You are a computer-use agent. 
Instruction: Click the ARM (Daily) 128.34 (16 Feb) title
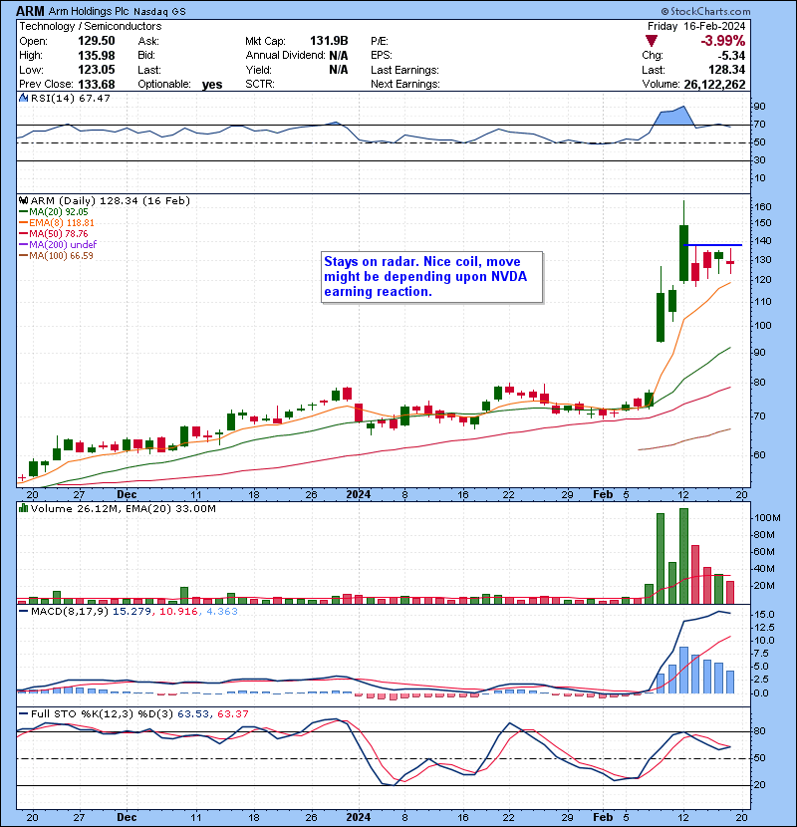111,201
